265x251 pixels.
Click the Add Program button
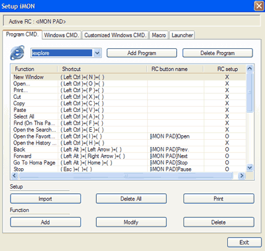142,53
